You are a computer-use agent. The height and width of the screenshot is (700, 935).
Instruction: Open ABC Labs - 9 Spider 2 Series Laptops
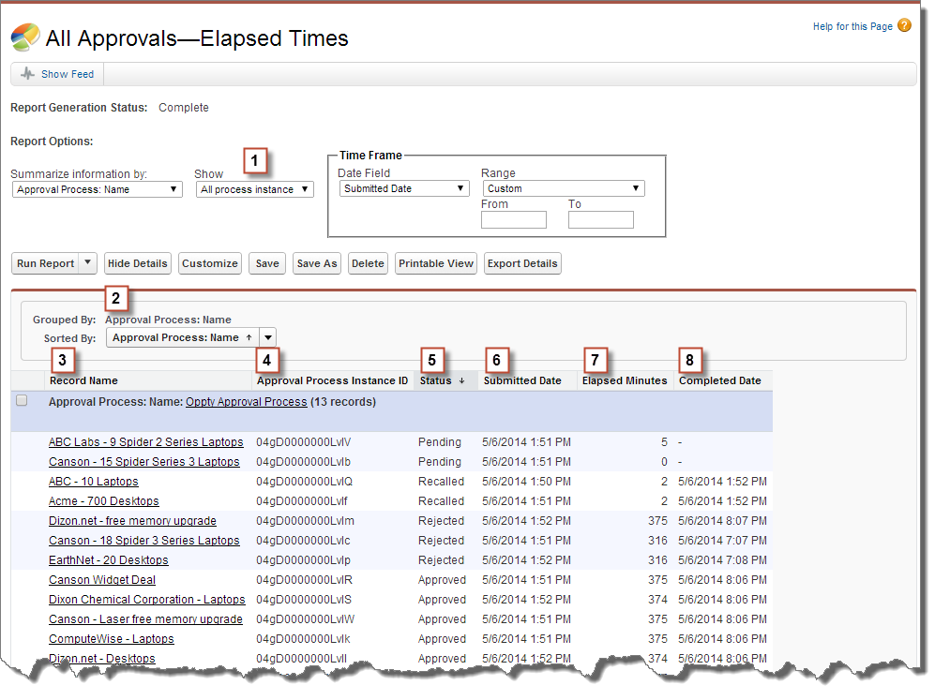(x=146, y=442)
